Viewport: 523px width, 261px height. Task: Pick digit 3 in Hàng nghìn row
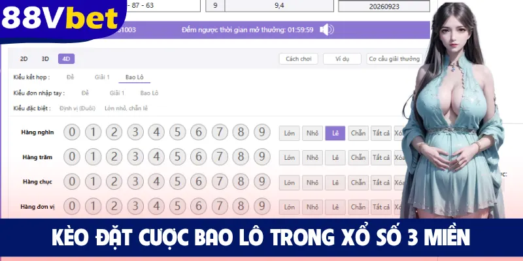click(135, 132)
